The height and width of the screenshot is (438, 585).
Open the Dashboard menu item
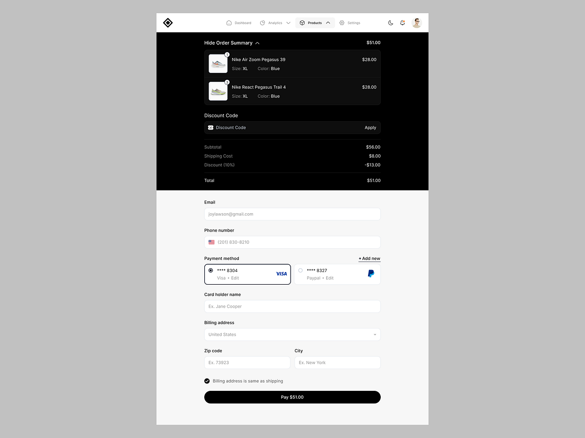239,23
